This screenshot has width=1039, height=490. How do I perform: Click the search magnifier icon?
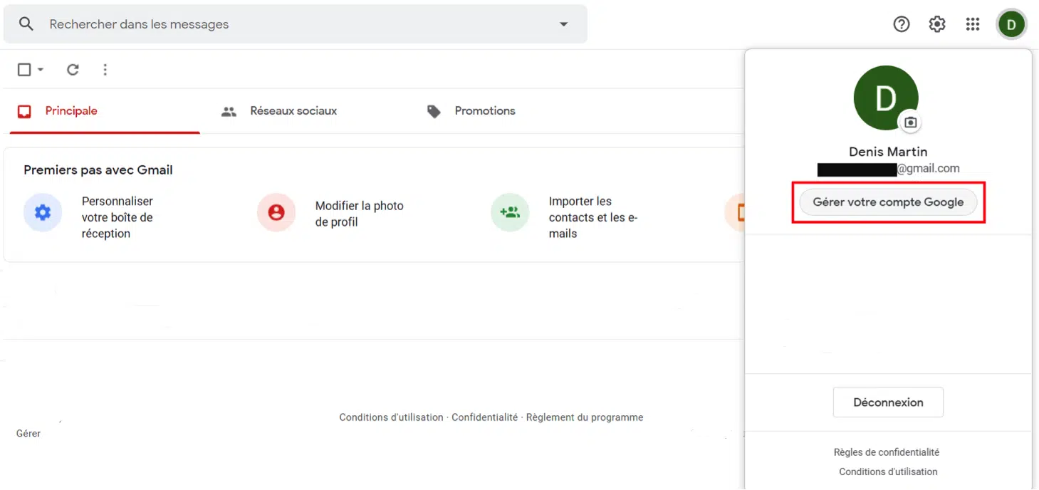pos(26,24)
